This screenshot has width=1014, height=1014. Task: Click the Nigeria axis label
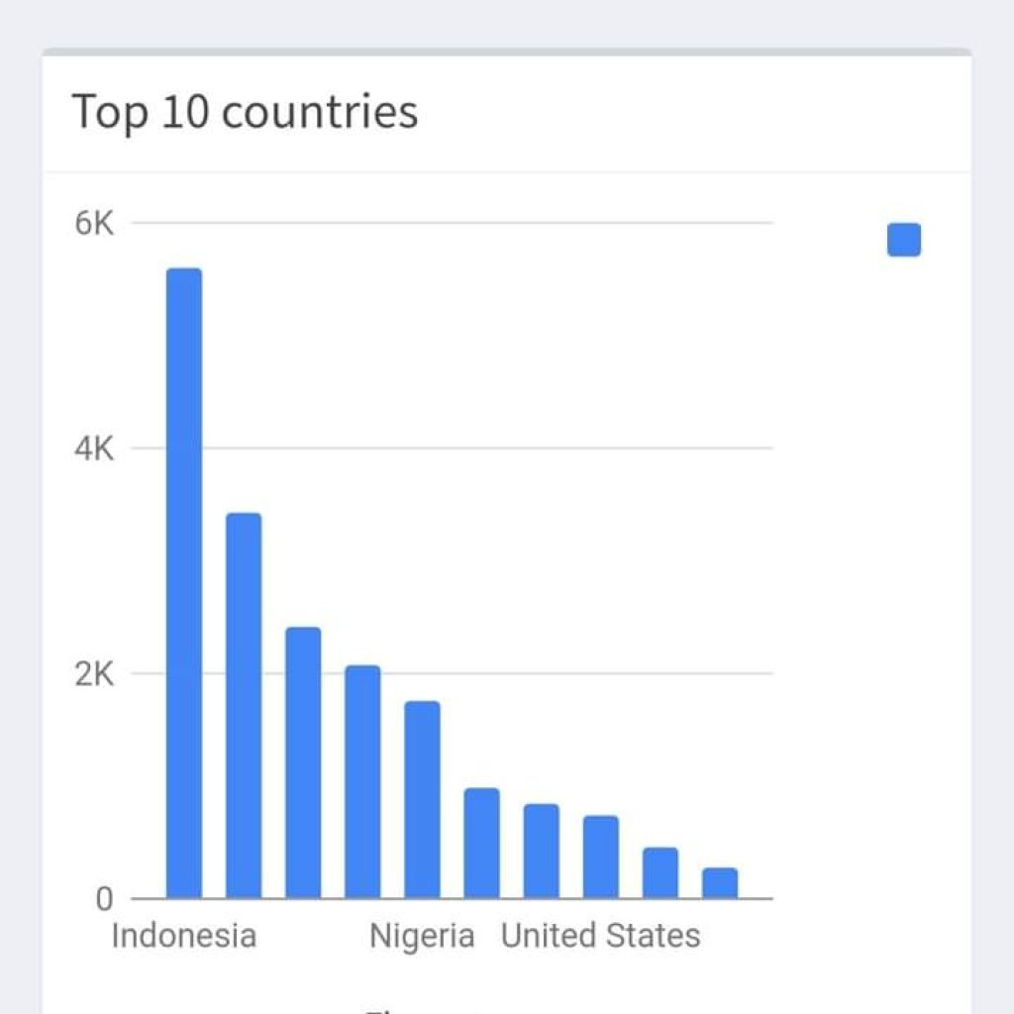(422, 936)
